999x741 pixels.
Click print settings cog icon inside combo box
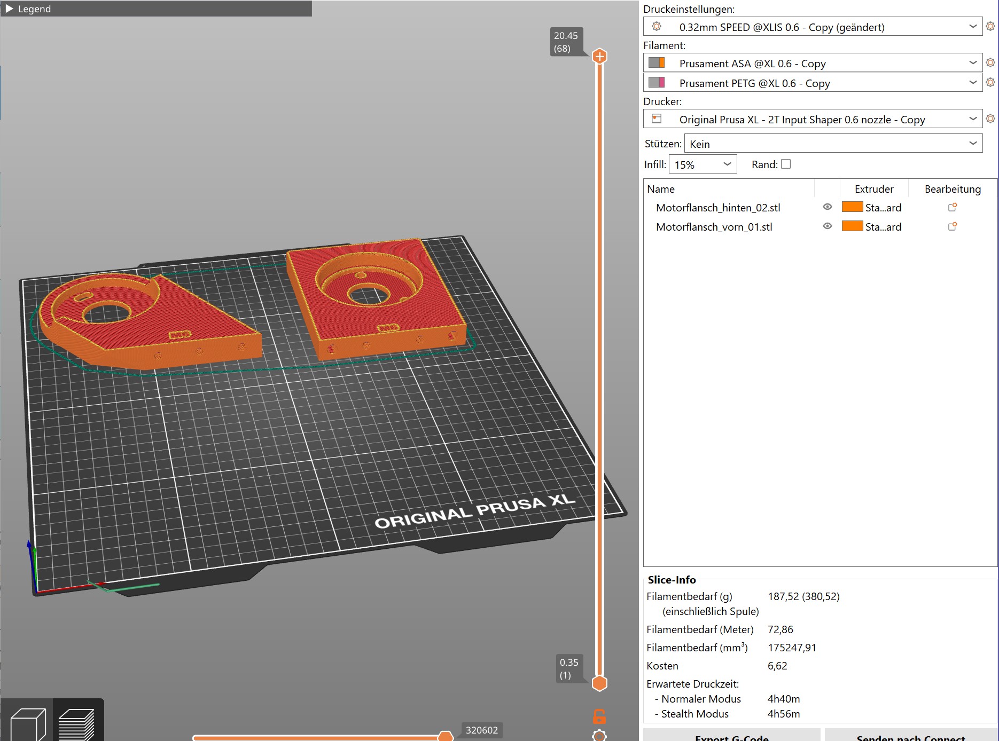657,27
